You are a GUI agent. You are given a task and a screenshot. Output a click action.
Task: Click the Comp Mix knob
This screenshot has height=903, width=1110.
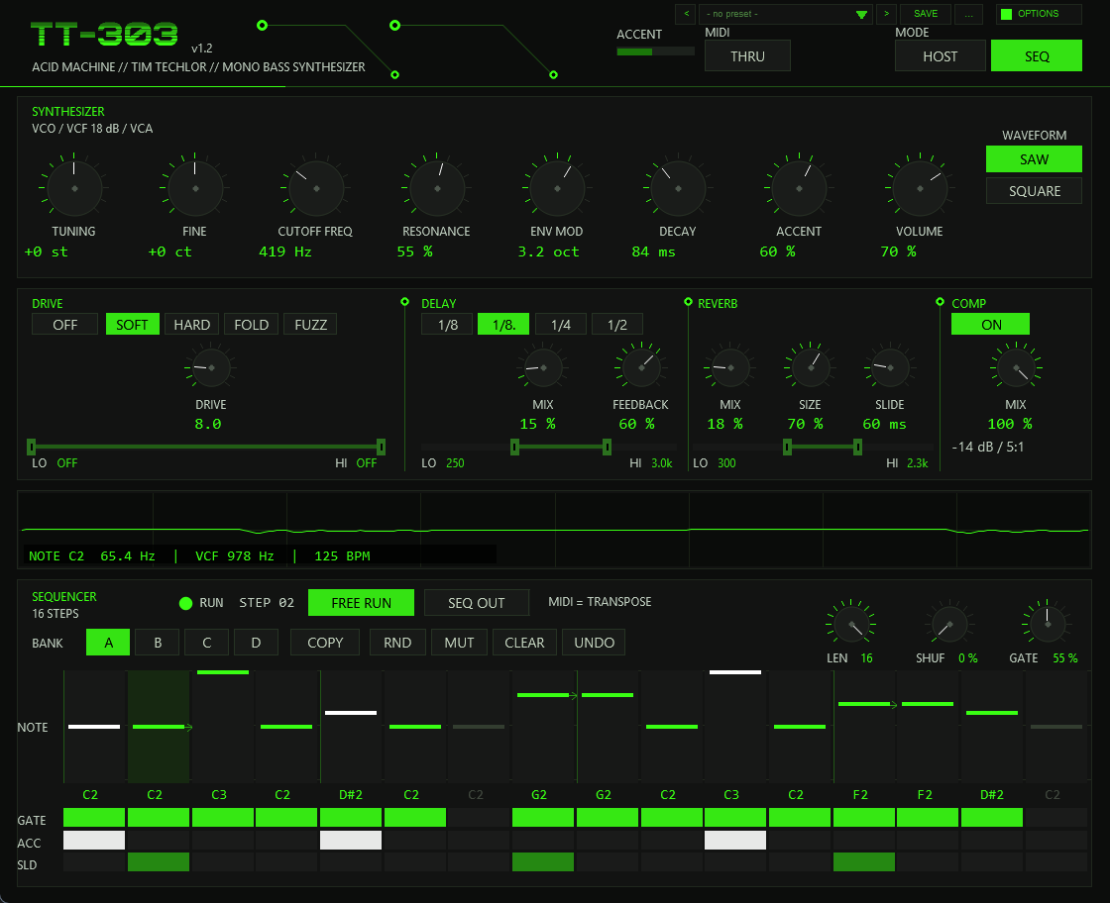(1016, 367)
